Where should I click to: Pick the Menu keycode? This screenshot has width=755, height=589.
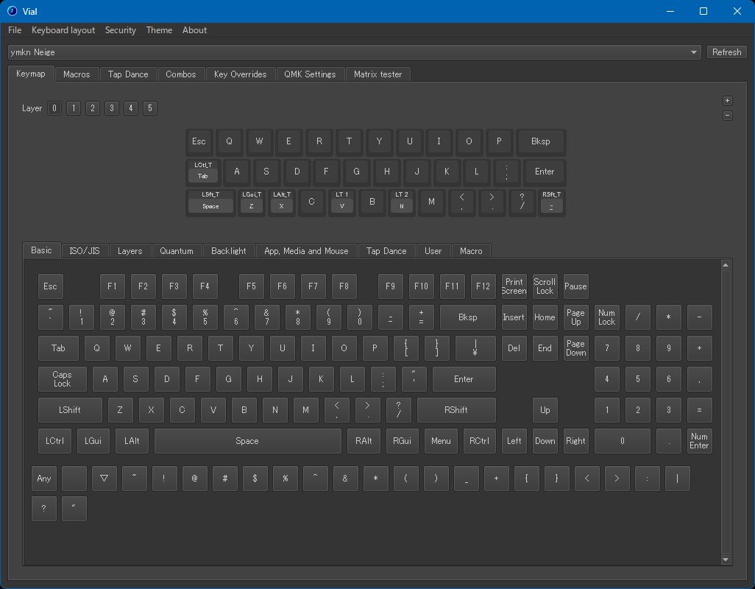[x=441, y=441]
